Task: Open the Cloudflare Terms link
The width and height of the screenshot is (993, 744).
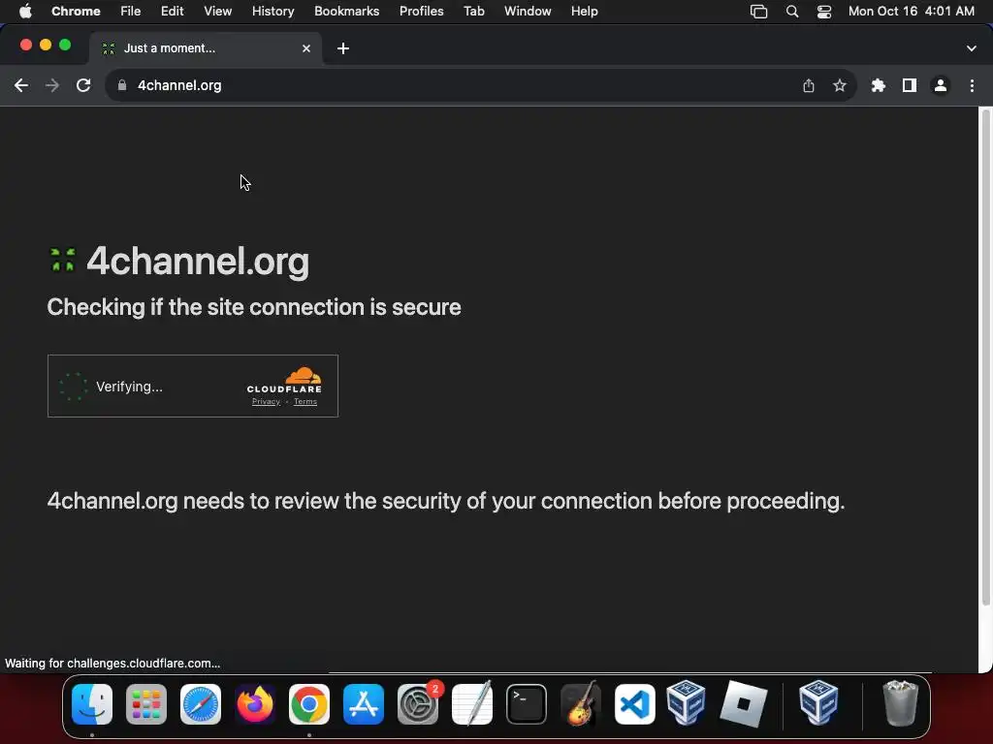Action: click(305, 402)
